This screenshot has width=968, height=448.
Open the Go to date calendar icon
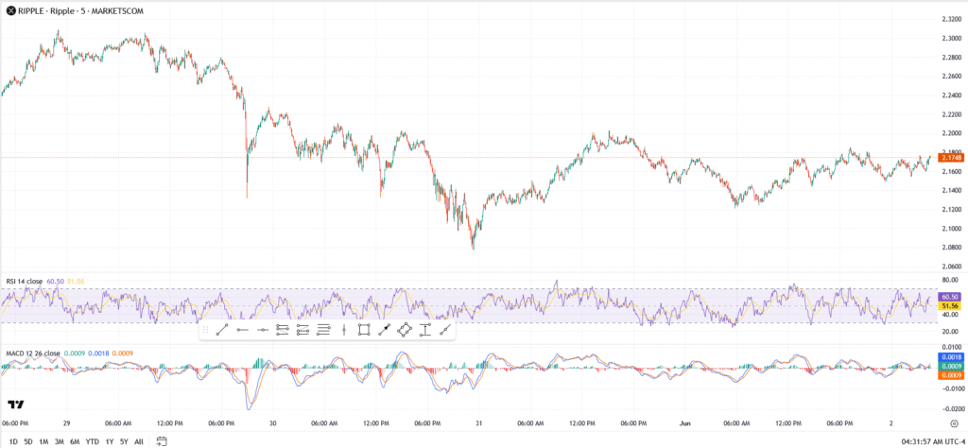click(x=162, y=440)
